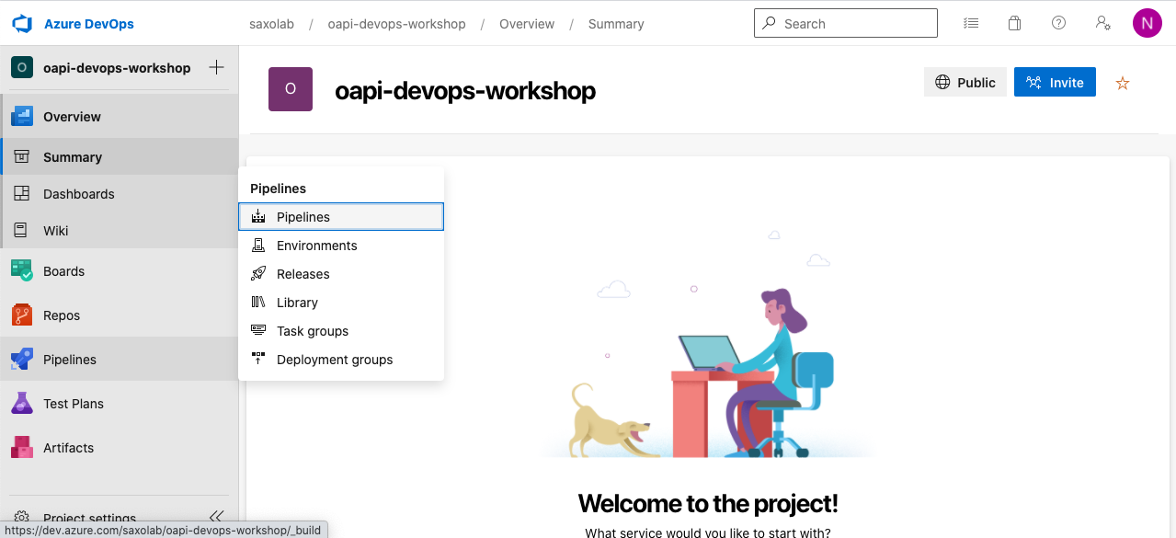This screenshot has height=538, width=1176.
Task: Open the Help question mark icon
Action: 1058,23
